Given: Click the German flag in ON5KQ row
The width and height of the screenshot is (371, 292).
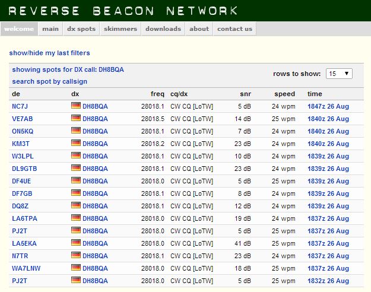Looking at the screenshot, I should pyautogui.click(x=76, y=131).
